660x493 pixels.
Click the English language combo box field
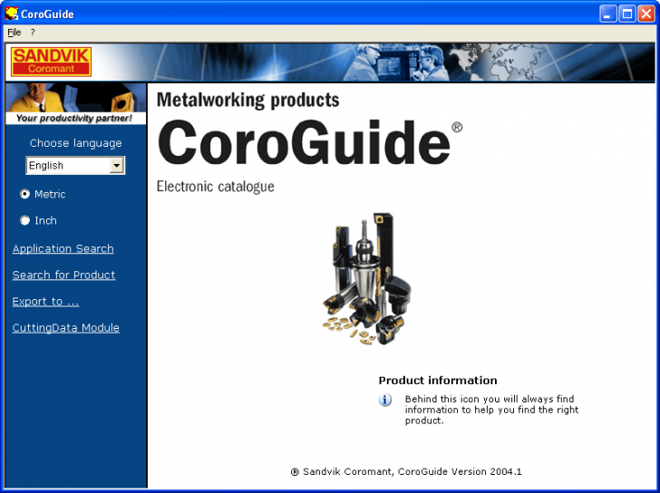(75, 165)
